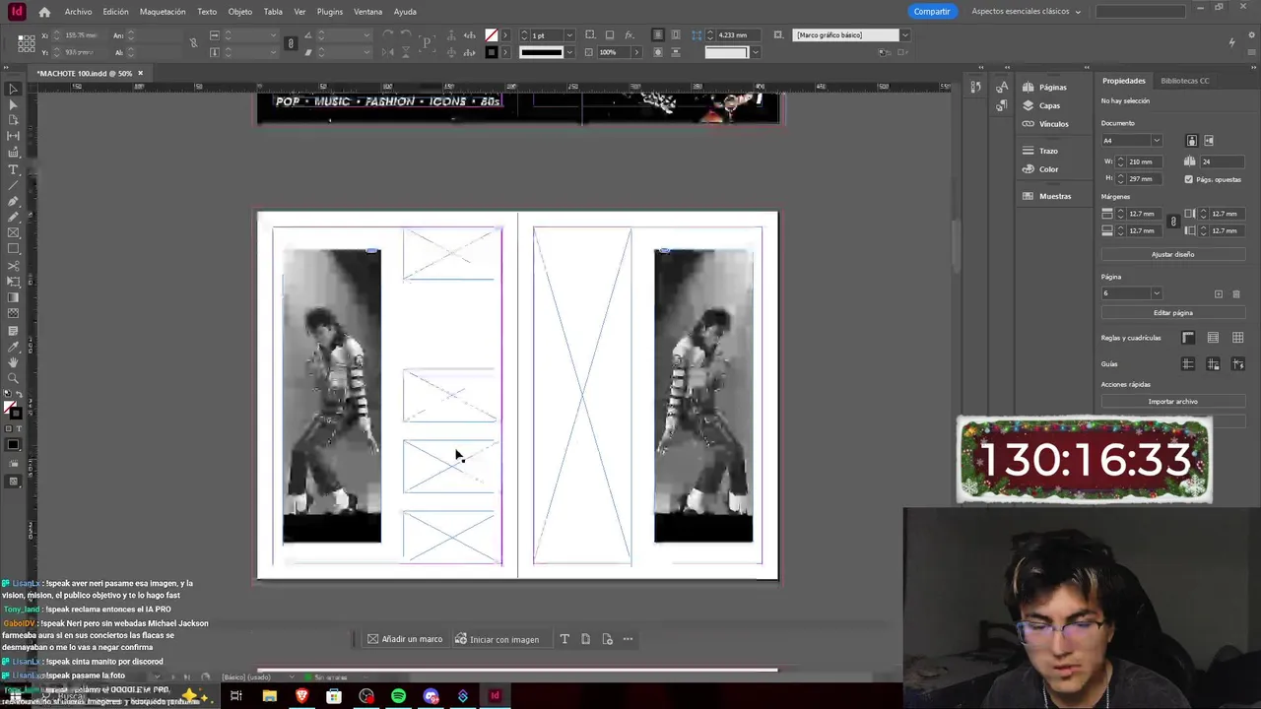Open stroke style line dropdown
The width and height of the screenshot is (1261, 709).
tap(569, 52)
